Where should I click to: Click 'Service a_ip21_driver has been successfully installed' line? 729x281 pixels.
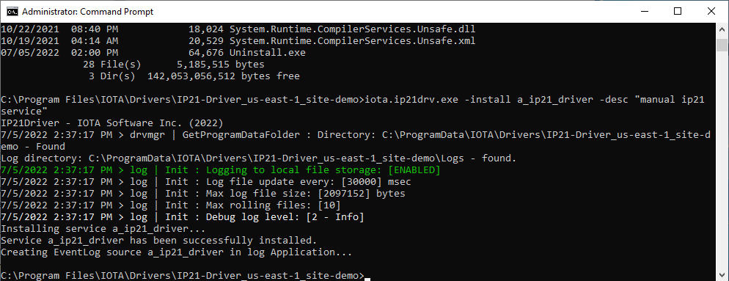pyautogui.click(x=159, y=240)
